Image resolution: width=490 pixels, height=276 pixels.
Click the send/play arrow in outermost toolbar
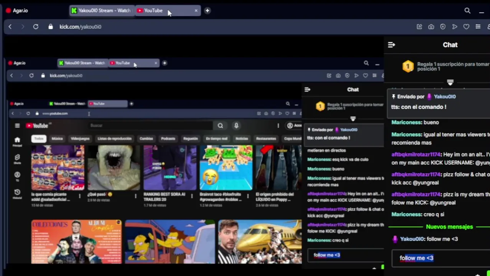coord(455,27)
